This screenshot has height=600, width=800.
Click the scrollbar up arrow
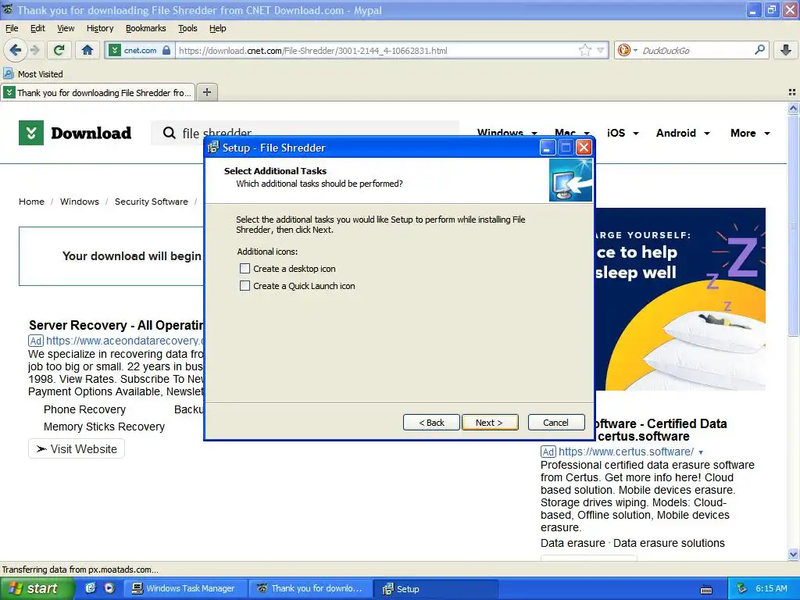(x=793, y=108)
